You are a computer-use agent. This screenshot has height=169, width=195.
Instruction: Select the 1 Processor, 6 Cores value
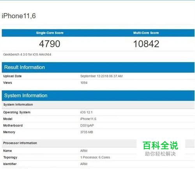coord(95,157)
